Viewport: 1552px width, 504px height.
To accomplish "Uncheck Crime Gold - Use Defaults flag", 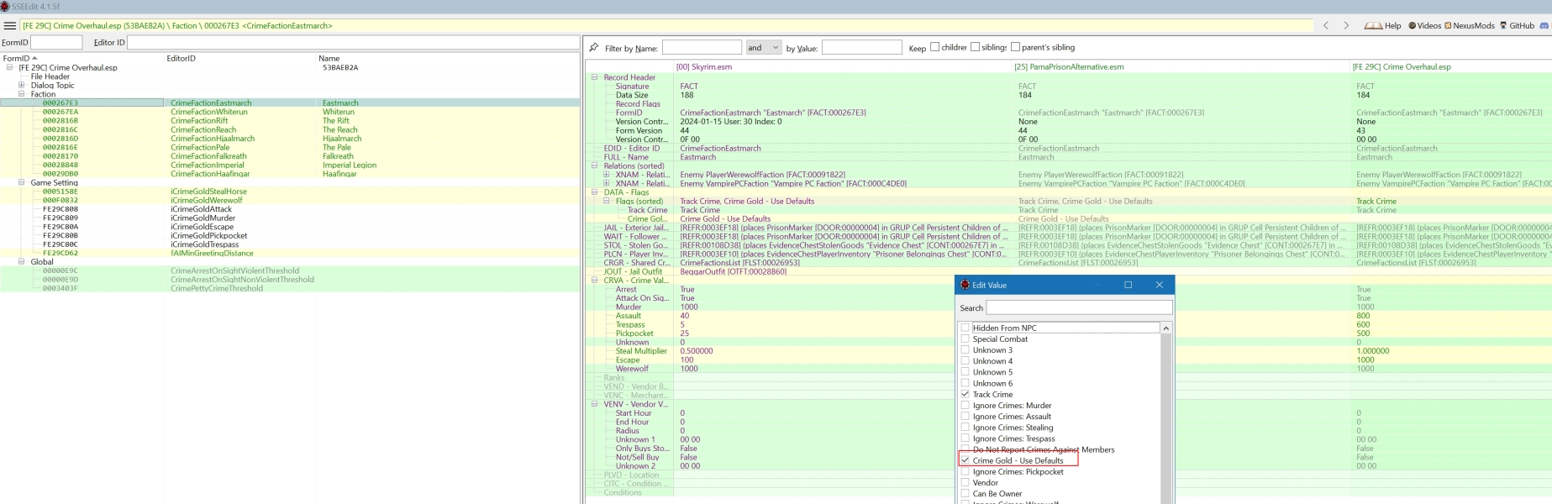I will [x=965, y=460].
